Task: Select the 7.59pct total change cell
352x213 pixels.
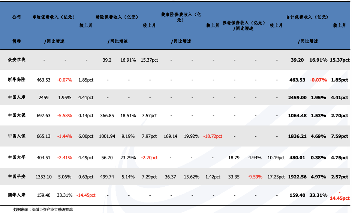Action: click(339, 136)
